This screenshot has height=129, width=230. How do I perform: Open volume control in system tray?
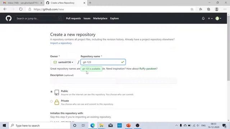pyautogui.click(x=198, y=125)
